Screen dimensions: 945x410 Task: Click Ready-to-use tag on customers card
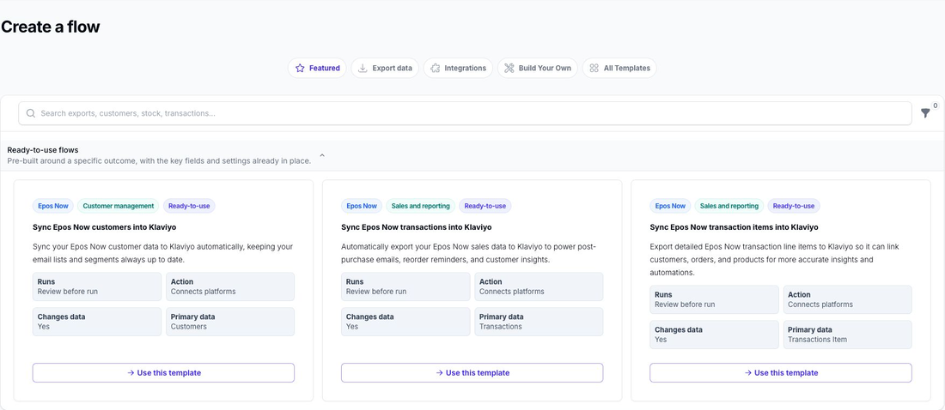[x=189, y=206]
